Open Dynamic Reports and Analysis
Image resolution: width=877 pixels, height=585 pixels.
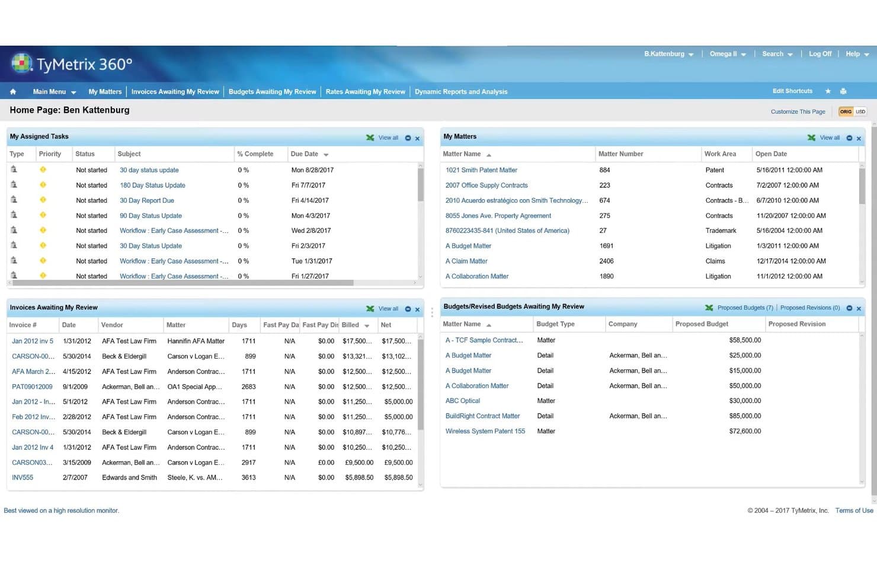(x=461, y=92)
